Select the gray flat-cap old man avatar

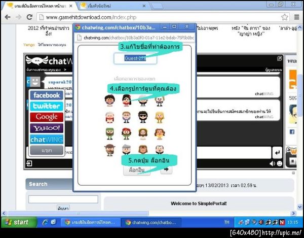[126, 150]
